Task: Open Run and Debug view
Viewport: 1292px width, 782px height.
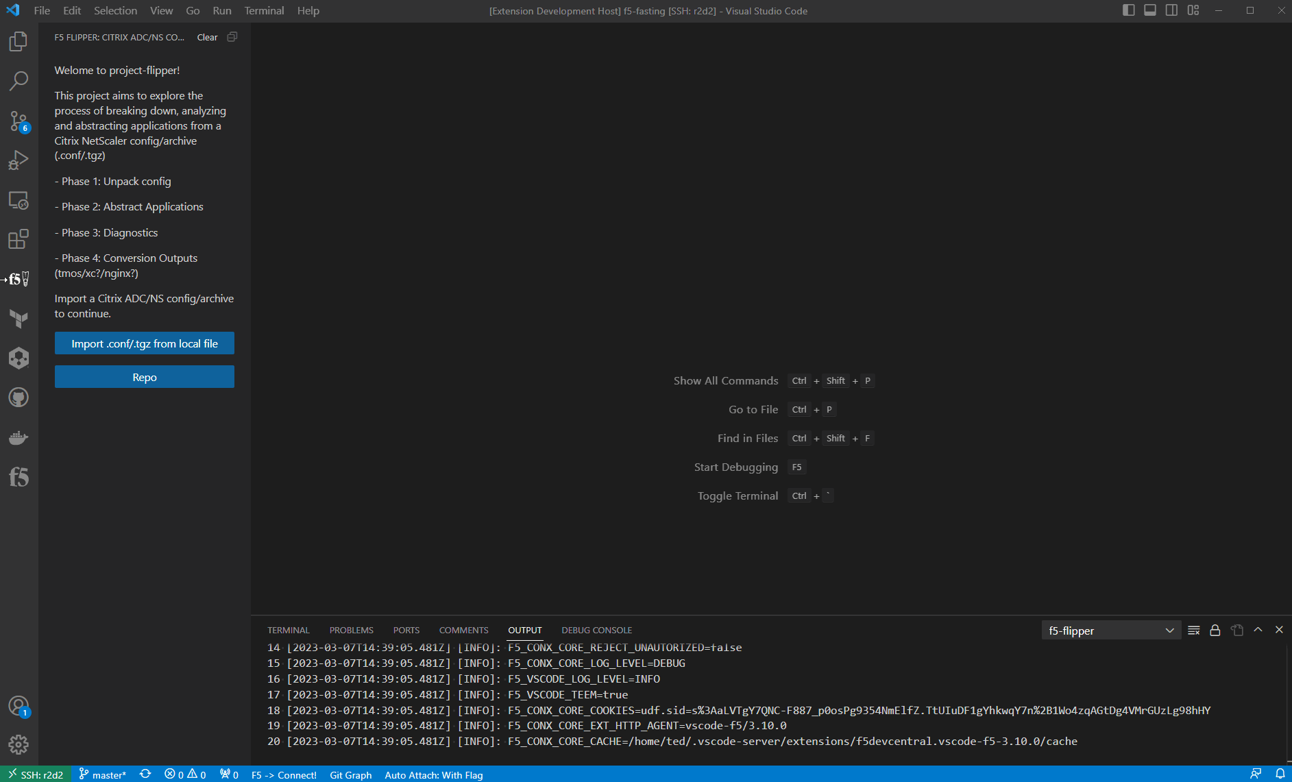Action: coord(19,160)
